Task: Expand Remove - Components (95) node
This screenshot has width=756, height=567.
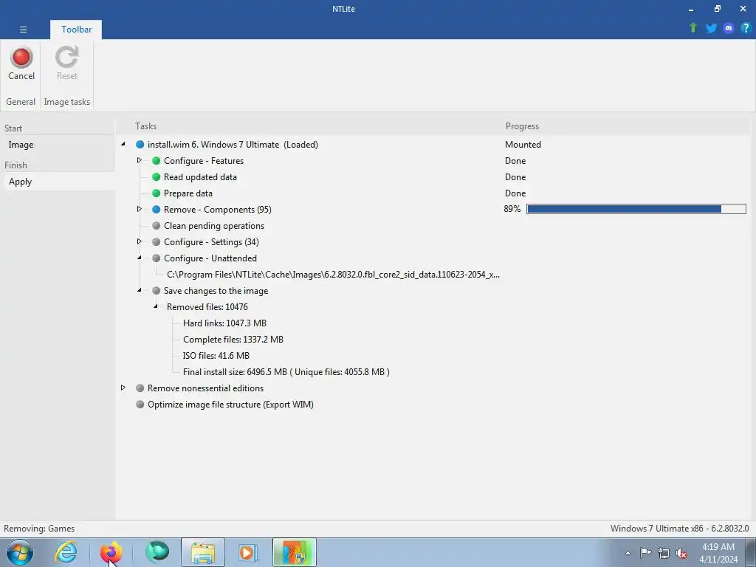Action: [140, 209]
